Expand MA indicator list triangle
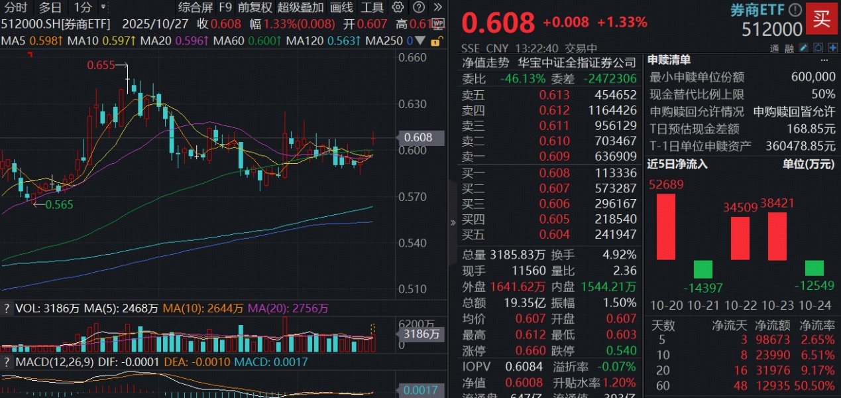 (420, 41)
